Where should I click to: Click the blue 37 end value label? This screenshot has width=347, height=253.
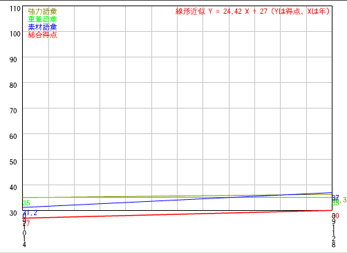coord(335,198)
